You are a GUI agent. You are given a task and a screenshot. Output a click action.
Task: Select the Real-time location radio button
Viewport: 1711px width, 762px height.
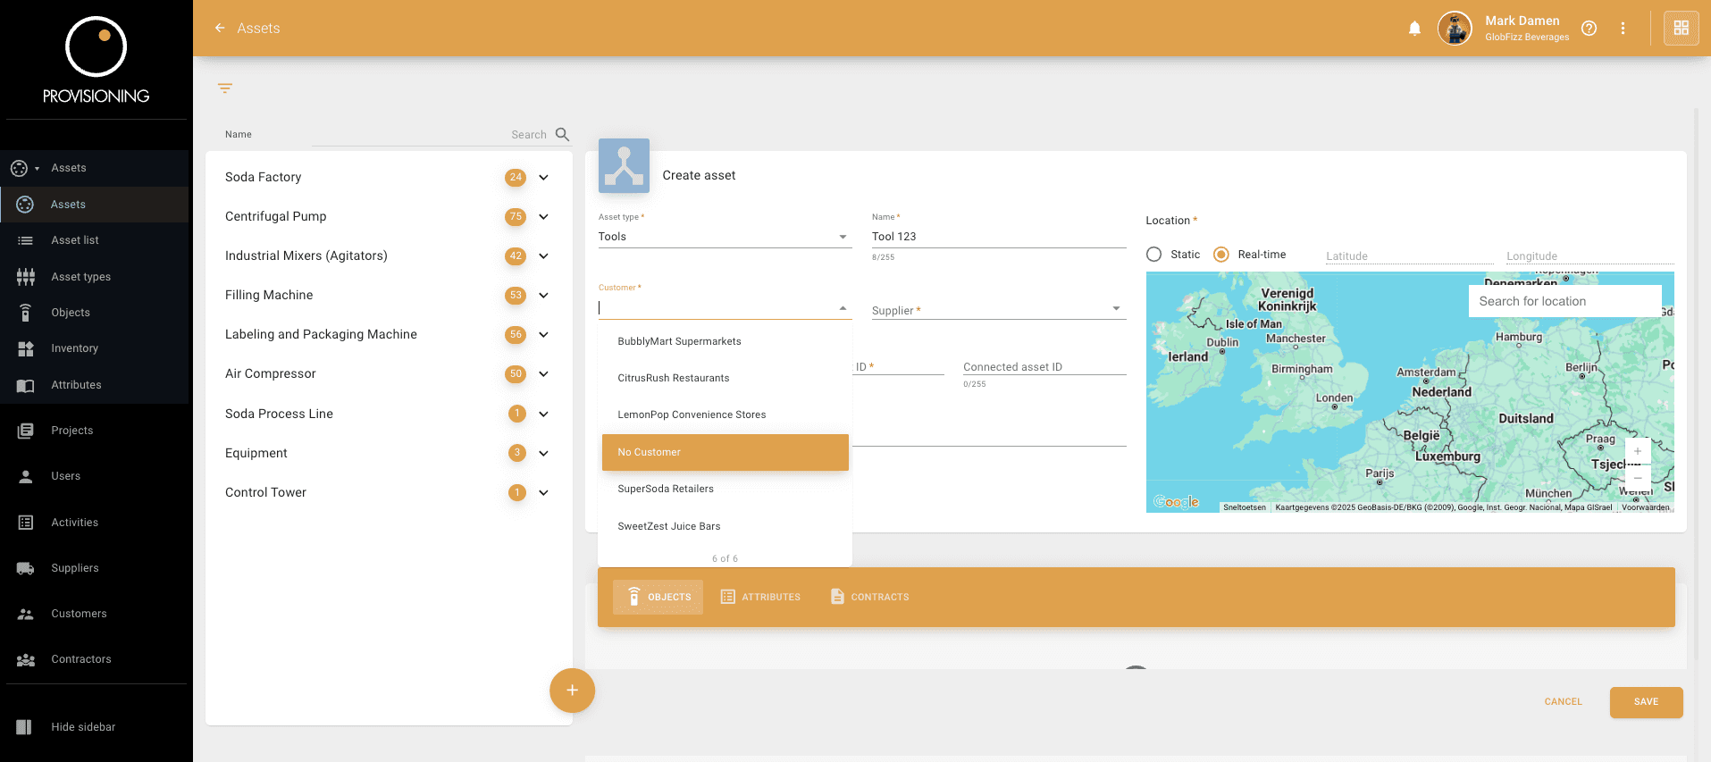pos(1221,255)
